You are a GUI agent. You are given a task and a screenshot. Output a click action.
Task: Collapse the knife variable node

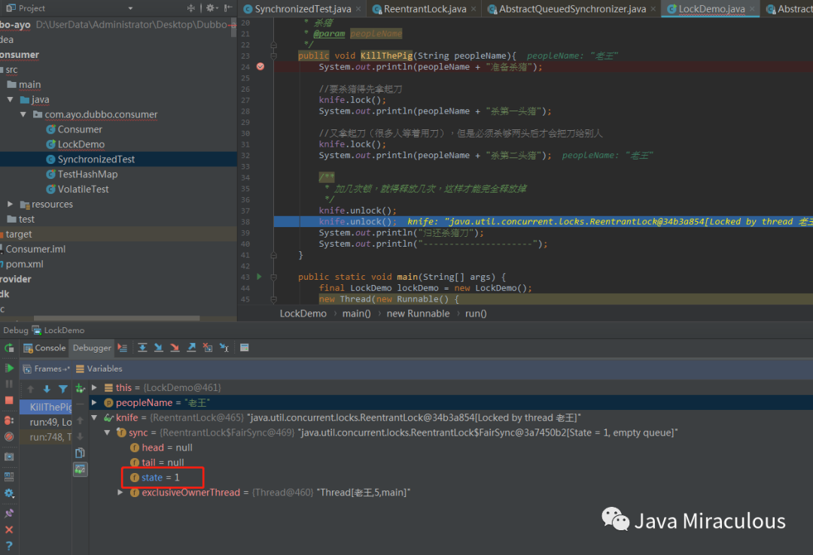click(94, 417)
